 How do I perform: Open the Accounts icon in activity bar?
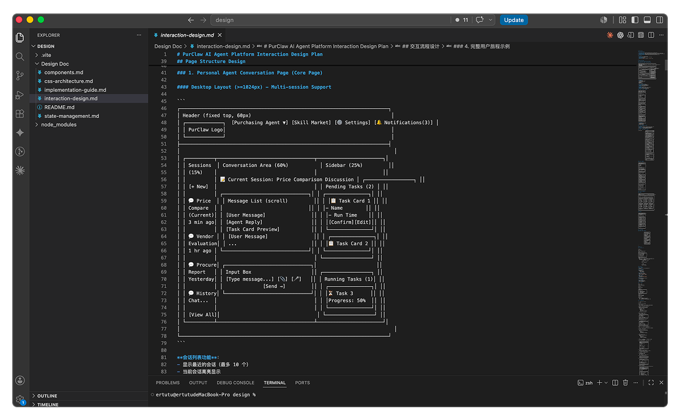(20, 381)
